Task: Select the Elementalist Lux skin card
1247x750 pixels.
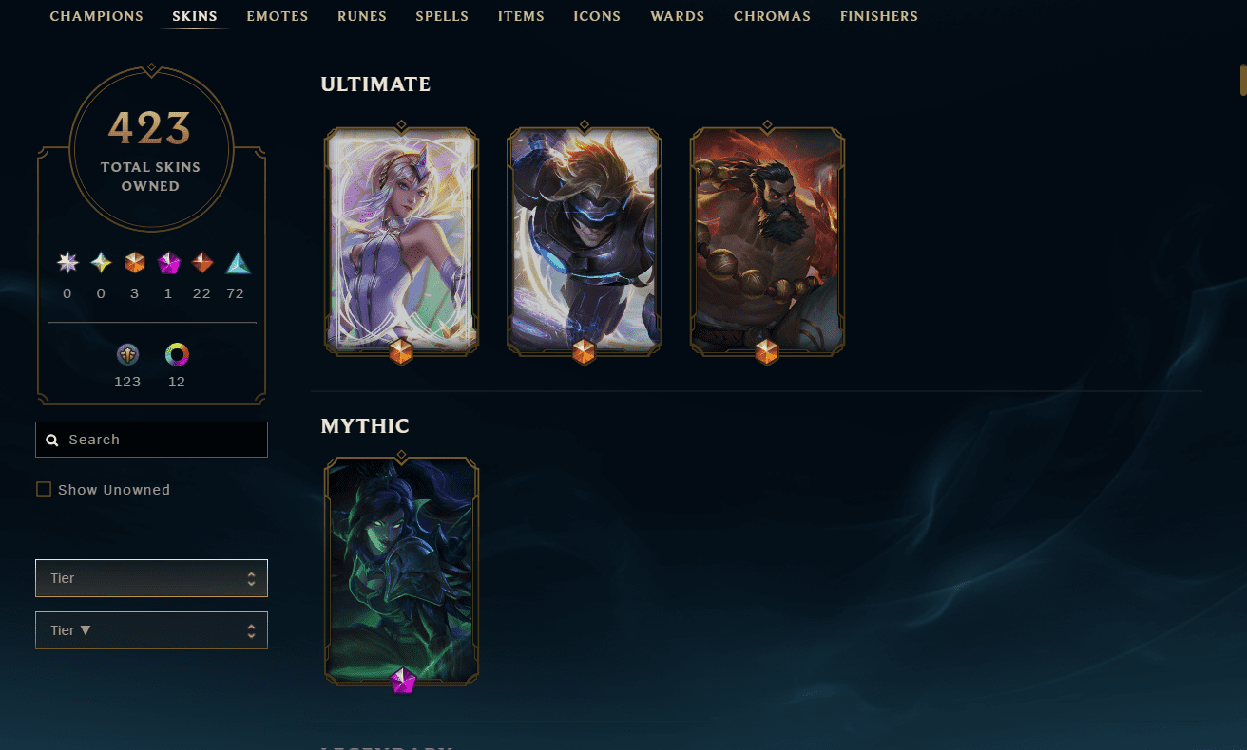Action: coord(401,241)
